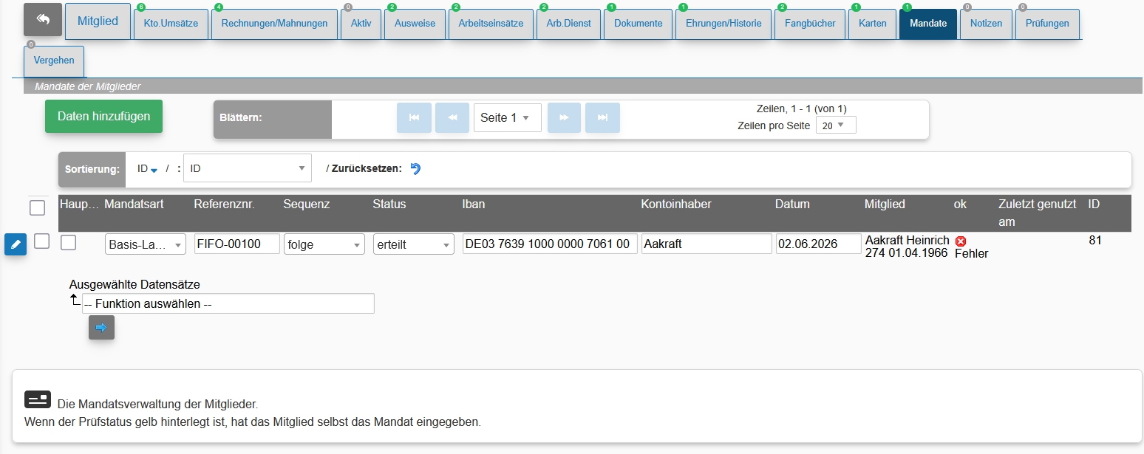1144x454 pixels.
Task: Click the Referenznr. field FIFO-00100
Action: [x=237, y=244]
